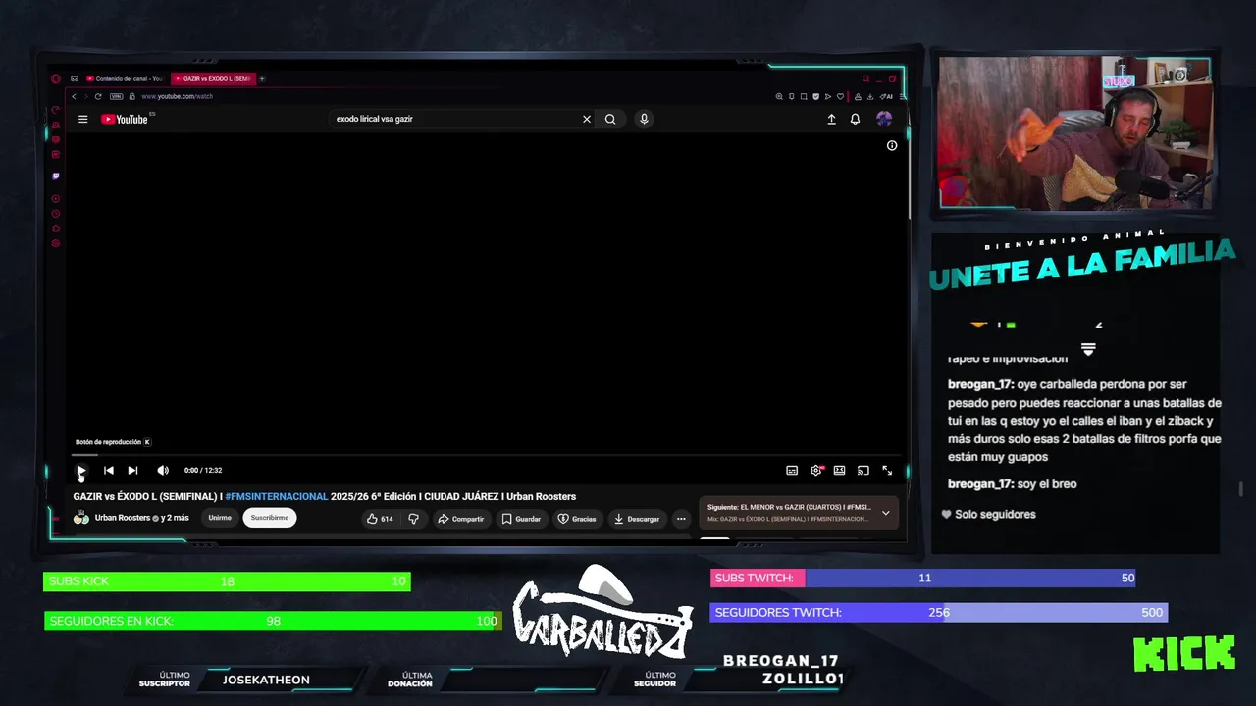Viewport: 1256px width, 706px height.
Task: Click the heart bookmark icon in toolbar
Action: (x=840, y=96)
